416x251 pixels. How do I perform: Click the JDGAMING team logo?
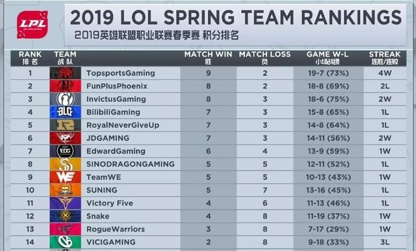click(x=65, y=138)
